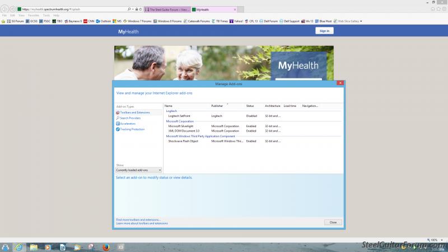This screenshot has height=252, width=448.
Task: Click the Microsoft Corporation group header
Action: [180, 121]
